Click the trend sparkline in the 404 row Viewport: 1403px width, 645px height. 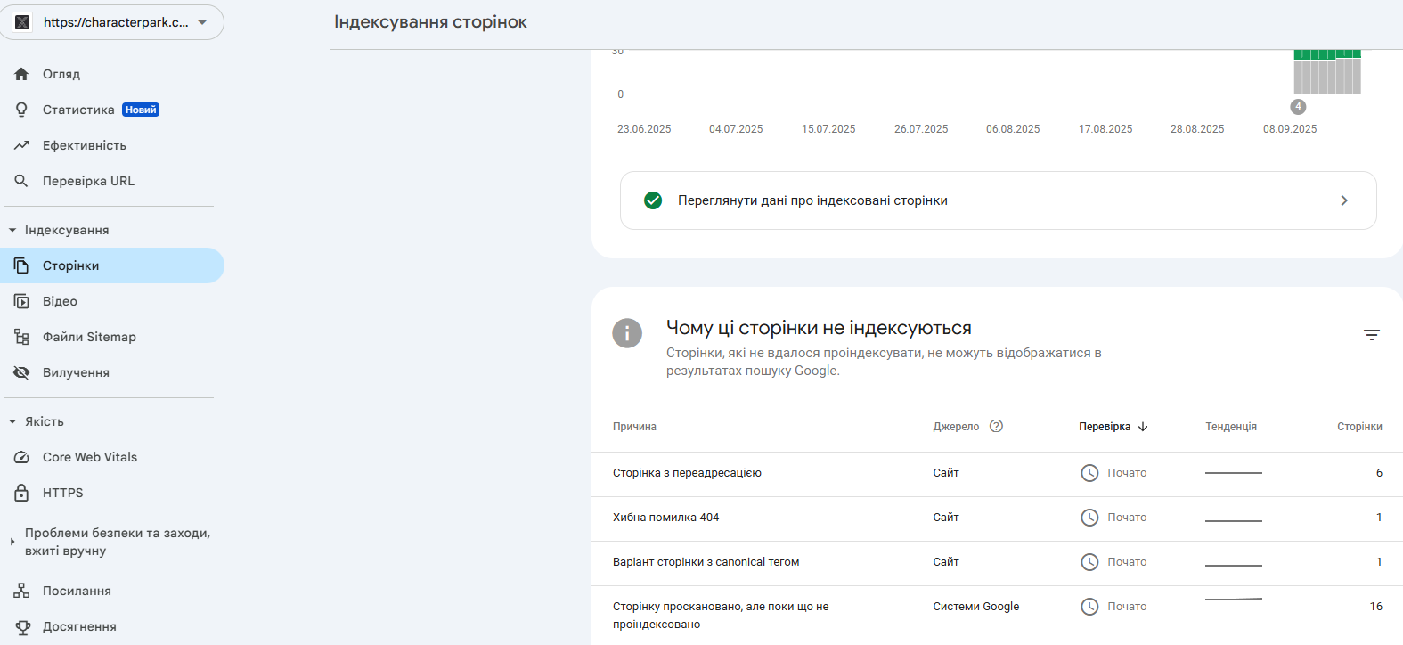coord(1234,520)
